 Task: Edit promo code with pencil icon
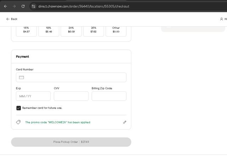tap(124, 122)
